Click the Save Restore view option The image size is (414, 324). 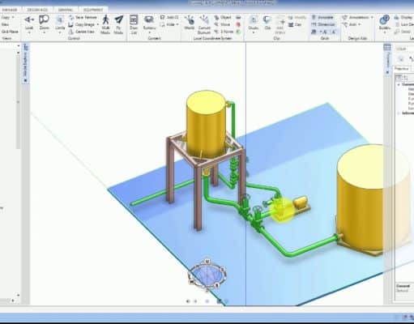83,17
